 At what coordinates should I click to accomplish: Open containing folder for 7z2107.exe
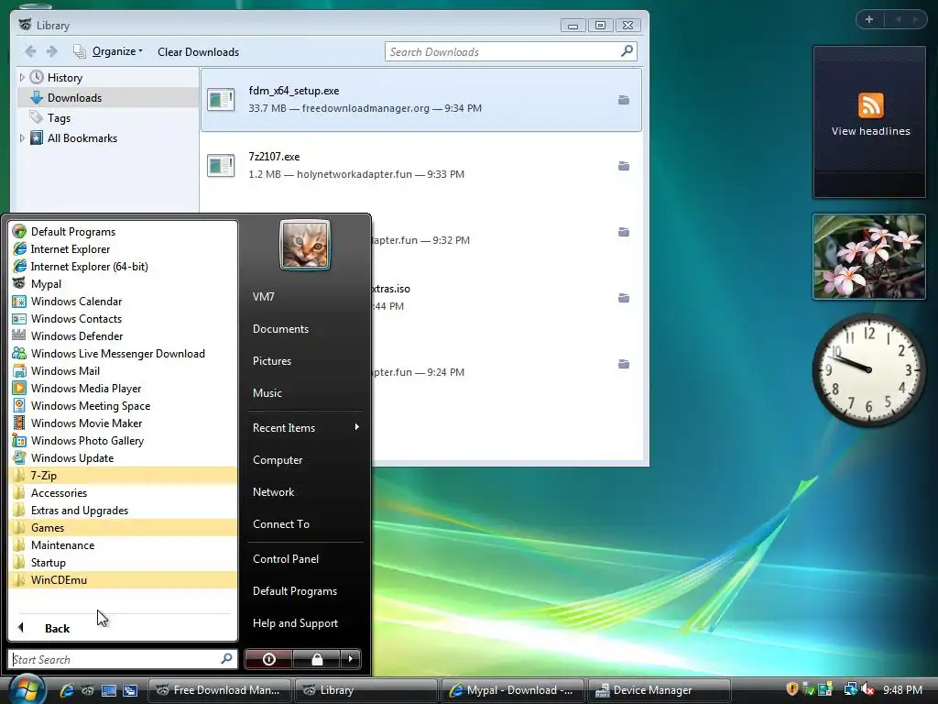click(x=623, y=166)
